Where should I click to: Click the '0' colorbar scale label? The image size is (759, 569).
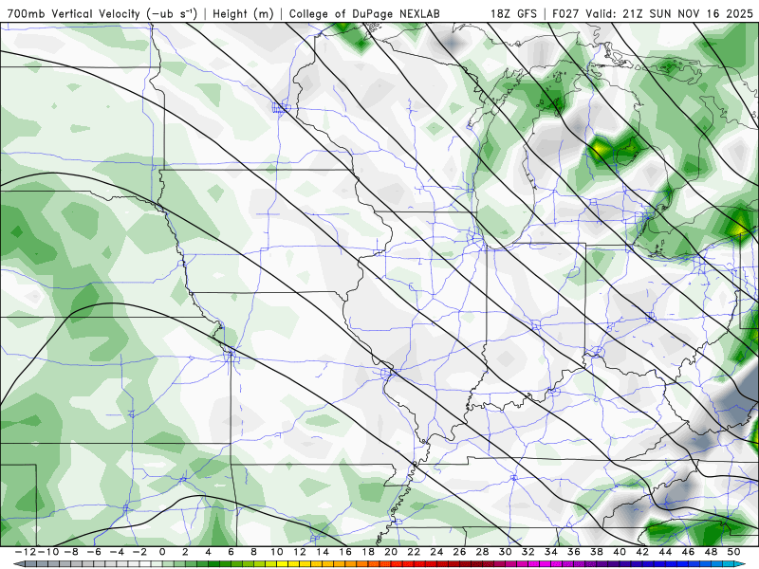click(162, 552)
